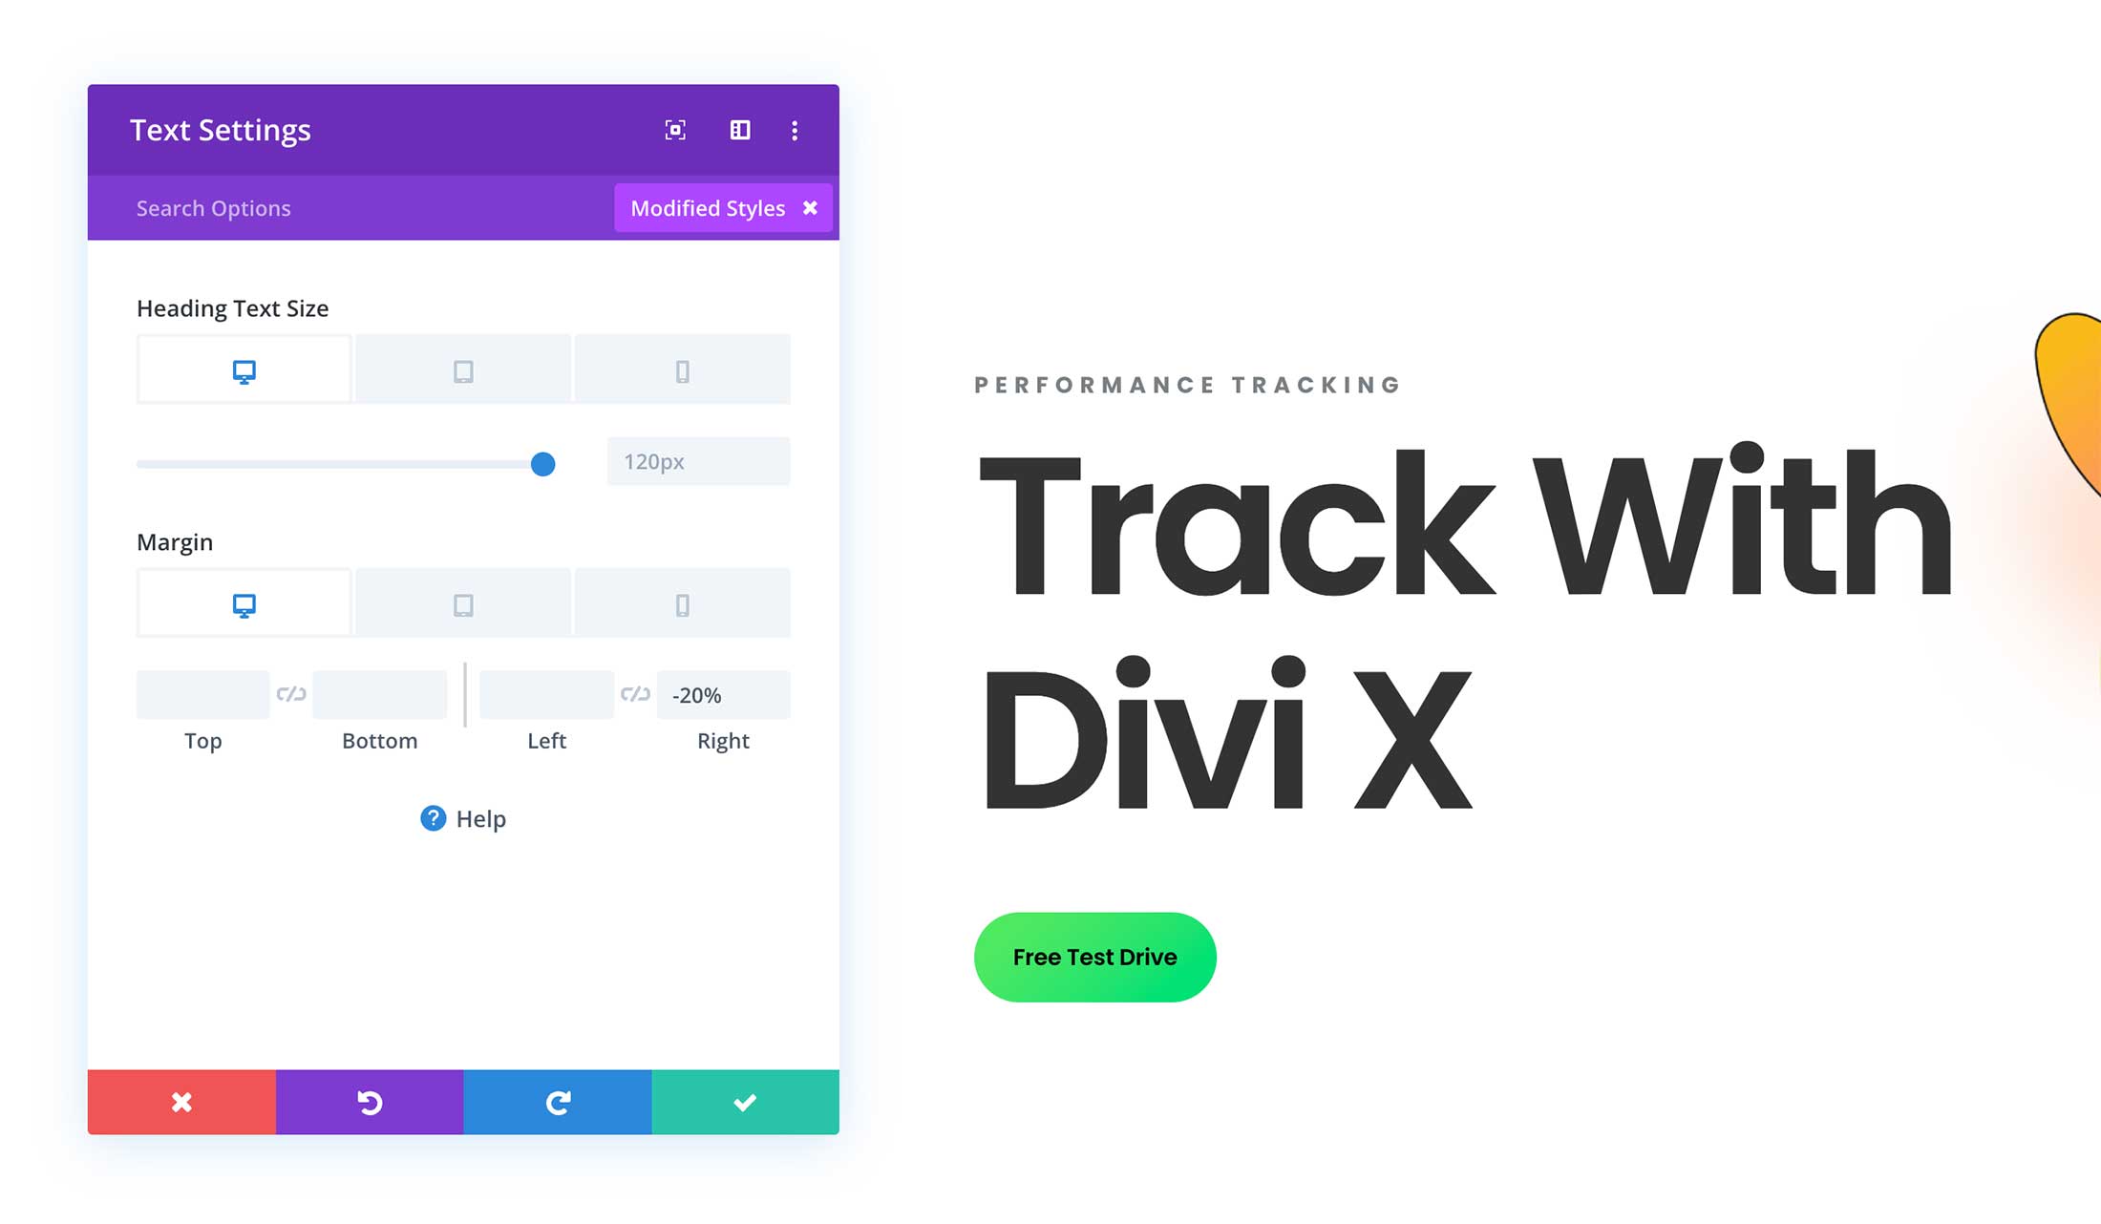Click the desktop view icon for Margin
The width and height of the screenshot is (2101, 1224).
pyautogui.click(x=244, y=603)
